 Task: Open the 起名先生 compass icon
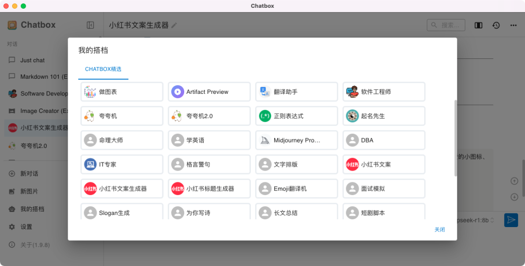pos(352,116)
